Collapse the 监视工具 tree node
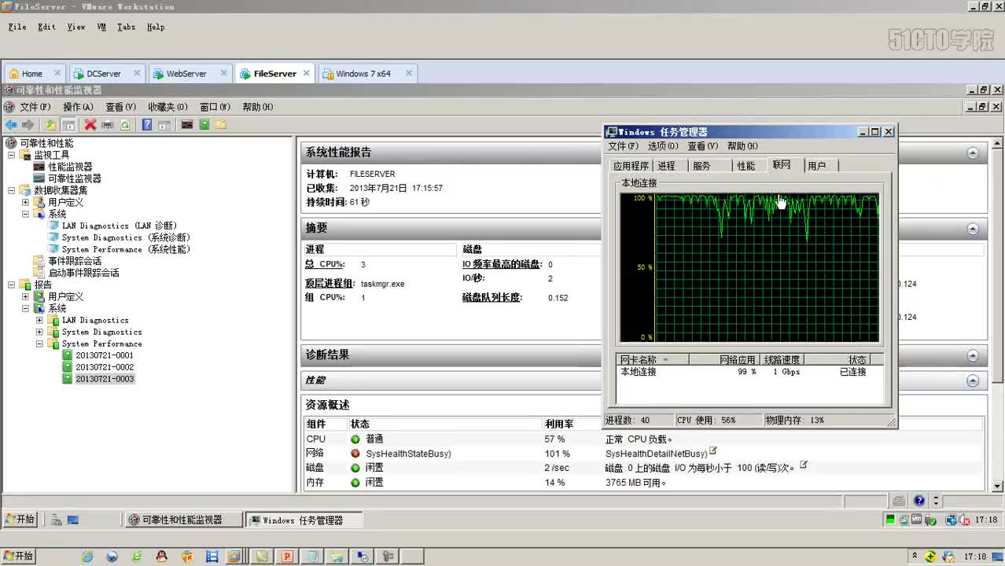Screen dimensions: 1005x566 click(x=11, y=155)
